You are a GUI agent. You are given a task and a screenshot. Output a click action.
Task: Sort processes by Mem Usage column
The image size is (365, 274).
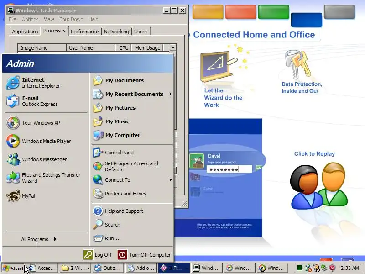tap(147, 48)
